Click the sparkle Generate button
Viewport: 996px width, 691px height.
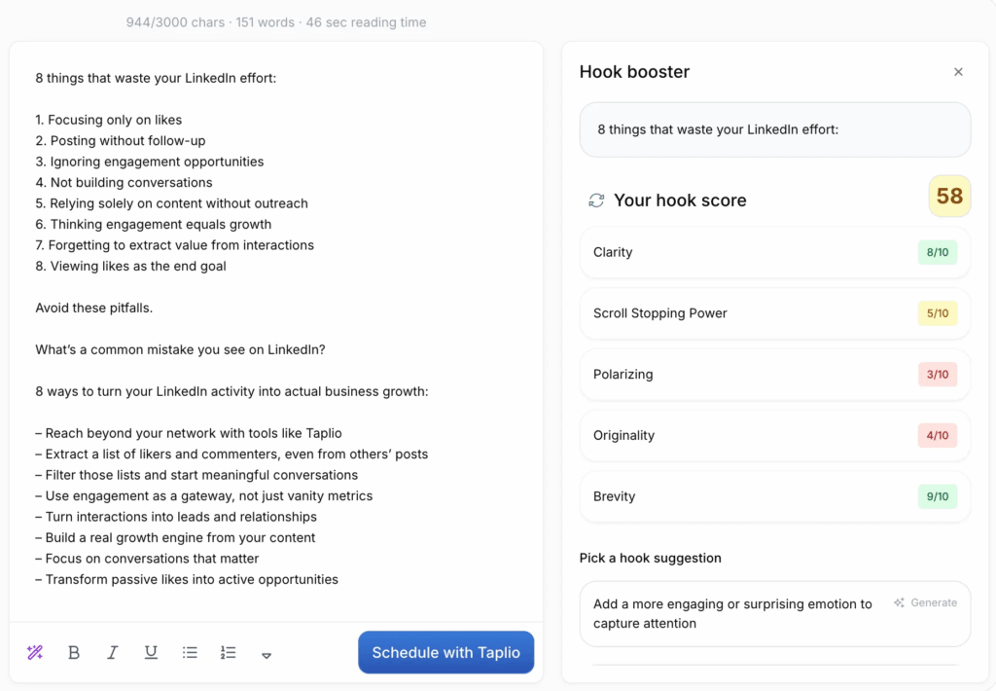point(926,602)
